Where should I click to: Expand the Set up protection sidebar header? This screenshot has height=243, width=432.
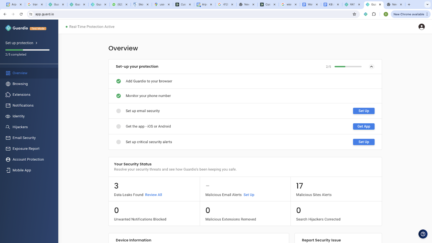coord(21,43)
